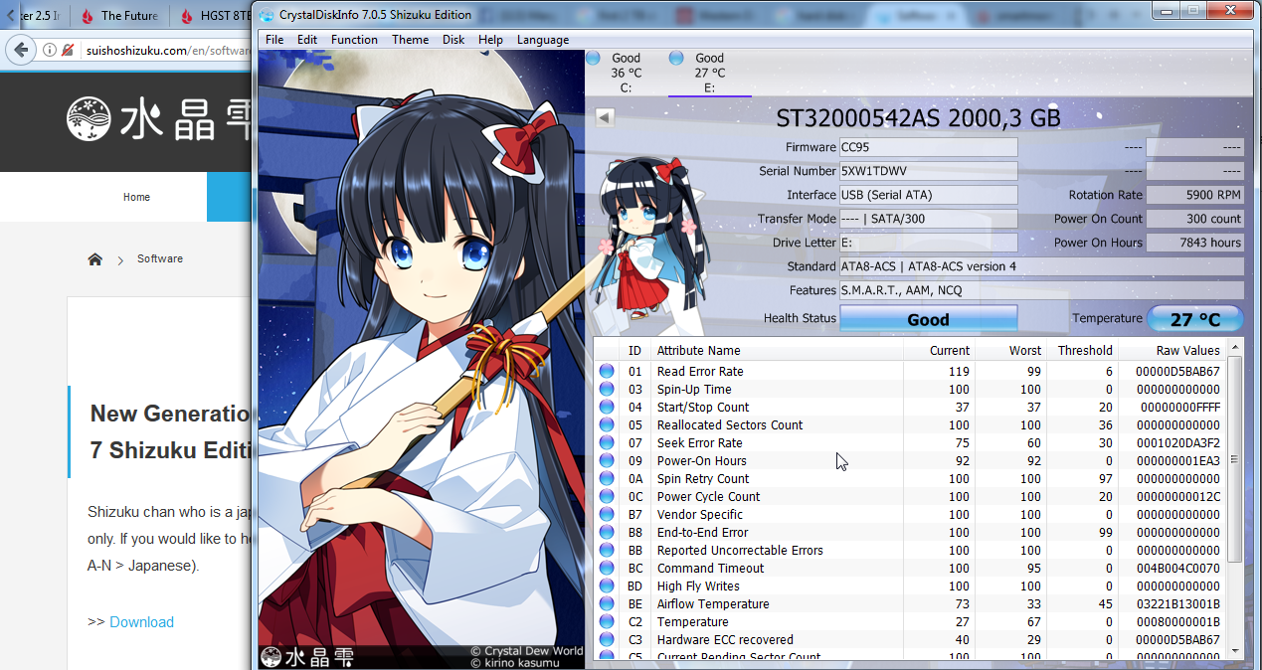Screen dimensions: 1262x670
Task: Click status orb for Read Error Rate
Action: [607, 372]
